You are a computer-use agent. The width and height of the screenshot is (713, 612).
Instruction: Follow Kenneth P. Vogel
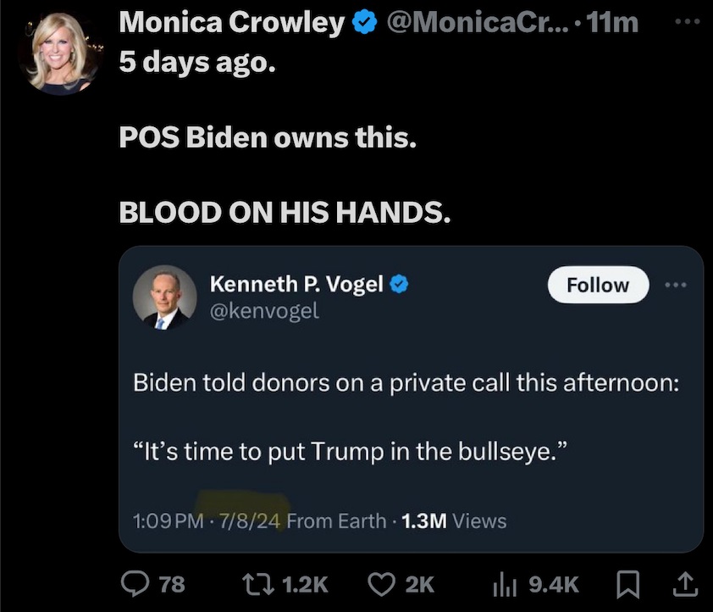point(598,285)
